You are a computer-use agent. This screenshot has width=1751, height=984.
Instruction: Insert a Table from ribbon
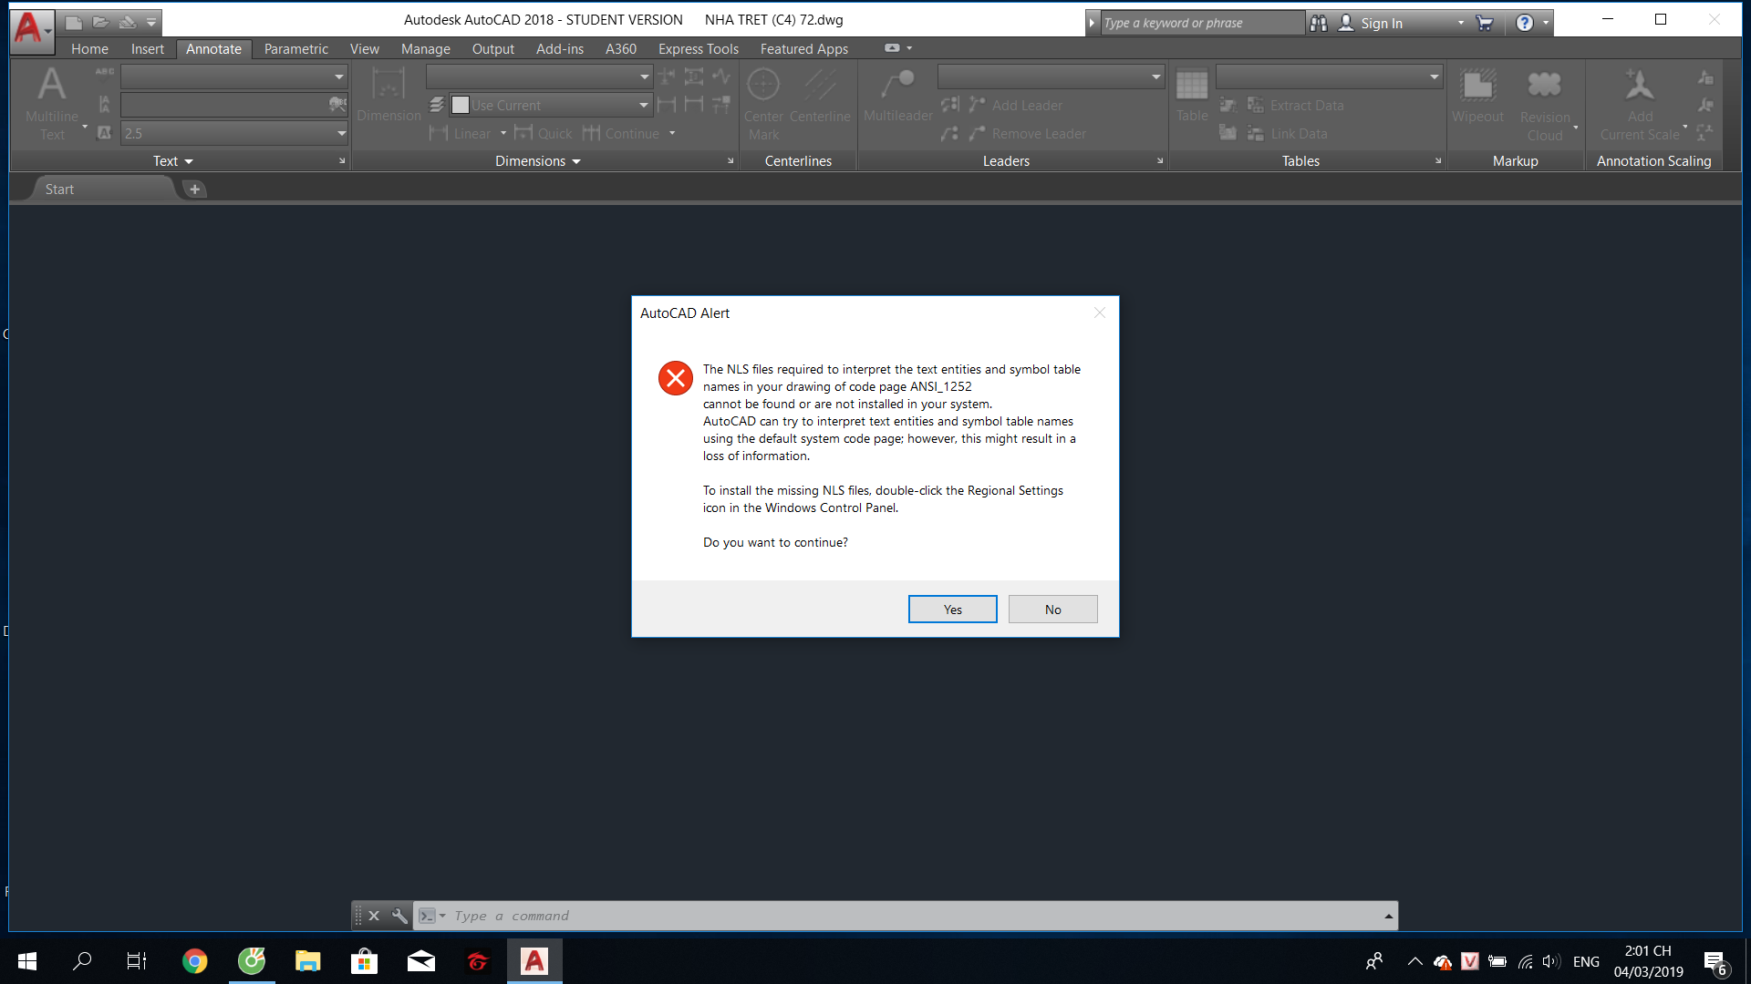click(x=1191, y=95)
